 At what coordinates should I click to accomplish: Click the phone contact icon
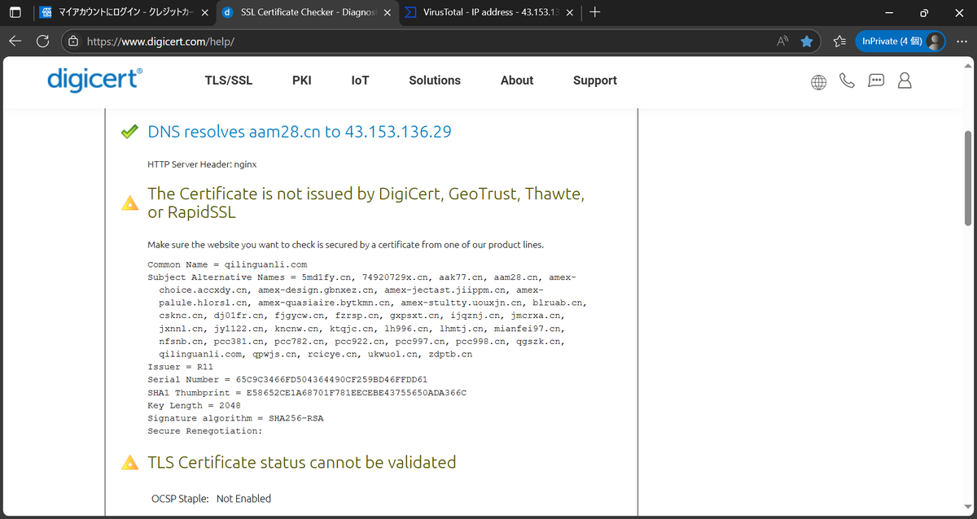[847, 81]
